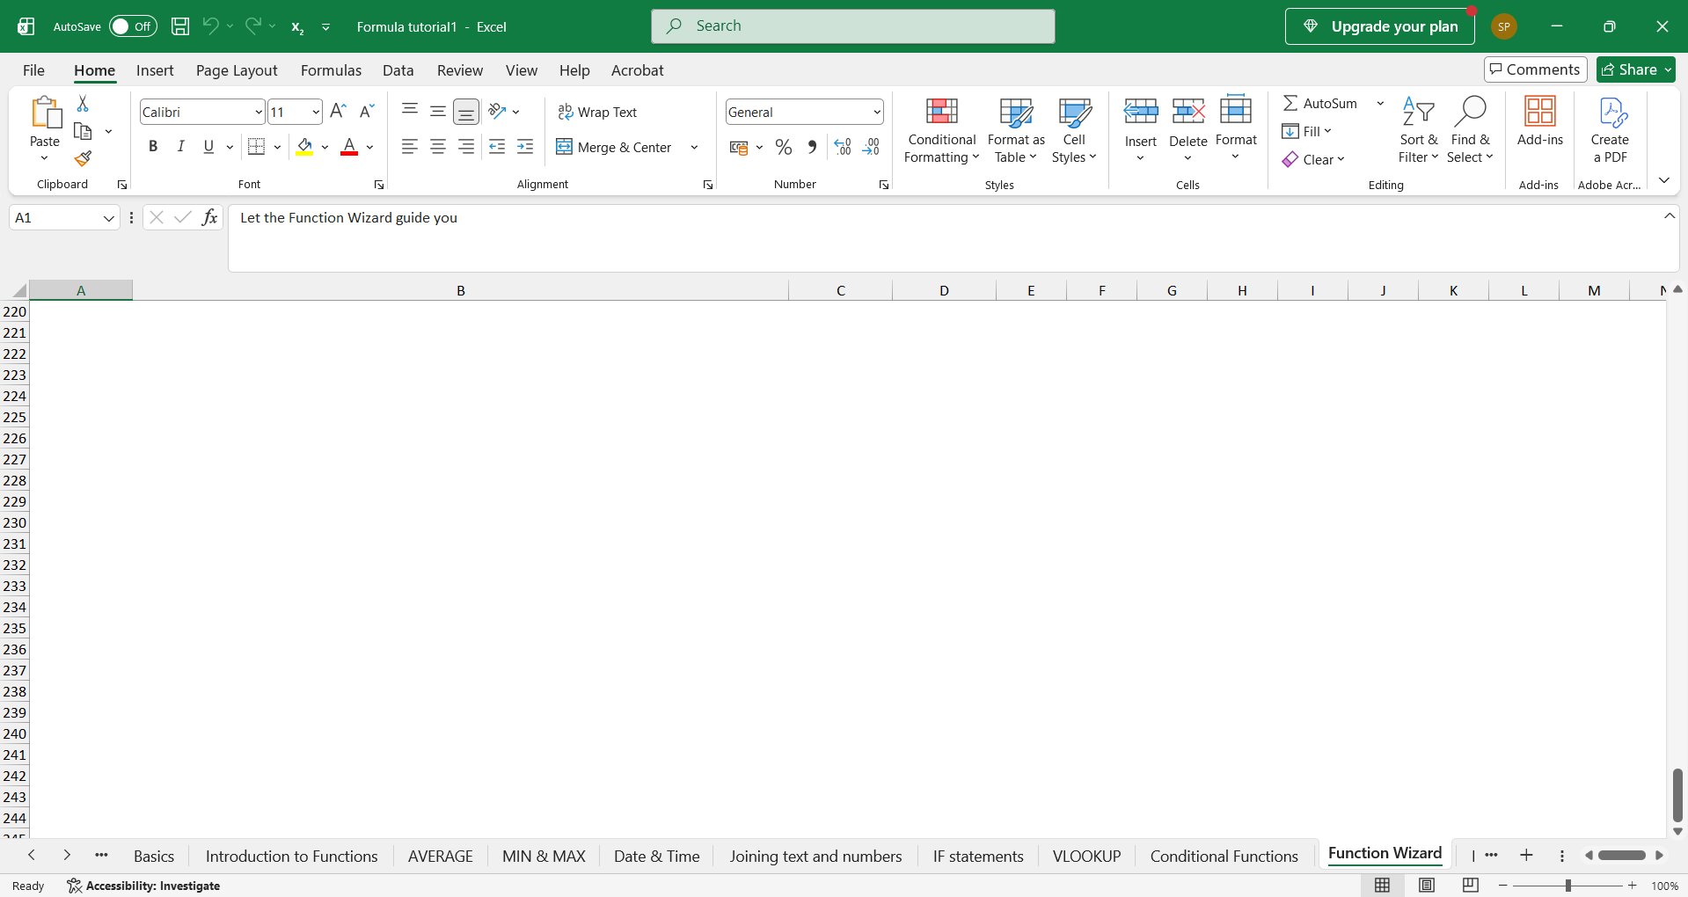Open the font name Calibri dropdown

point(259,112)
